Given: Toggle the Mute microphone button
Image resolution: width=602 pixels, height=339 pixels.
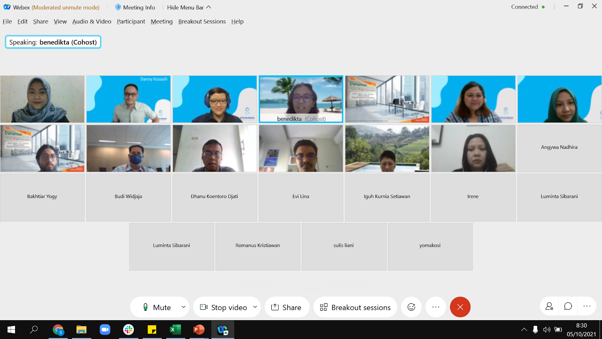Looking at the screenshot, I should [x=157, y=307].
